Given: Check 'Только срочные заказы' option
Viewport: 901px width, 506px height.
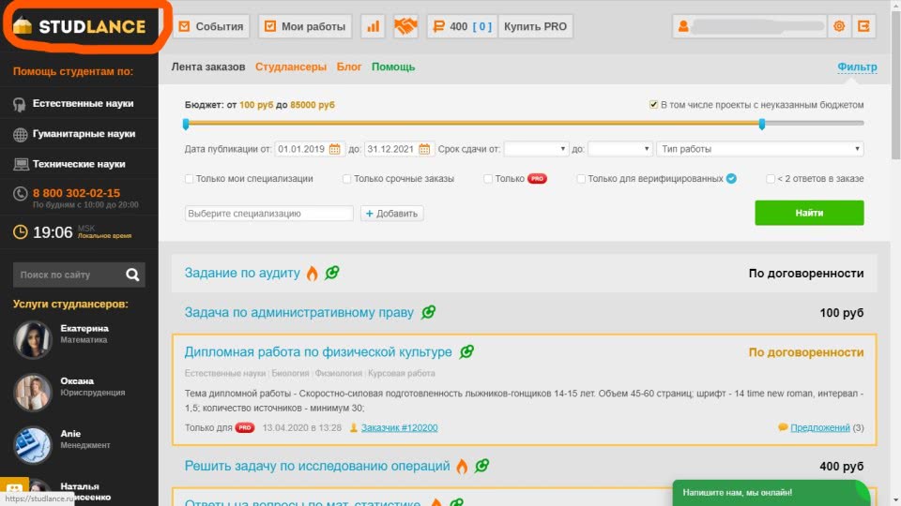Looking at the screenshot, I should point(347,179).
